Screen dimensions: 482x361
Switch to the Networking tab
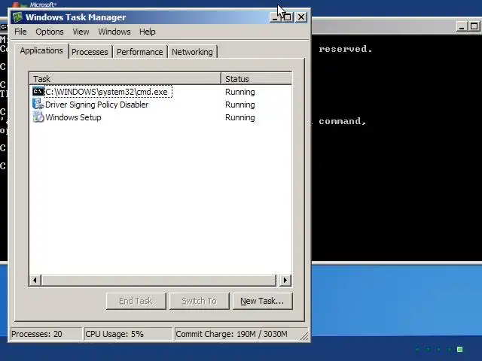tap(192, 52)
